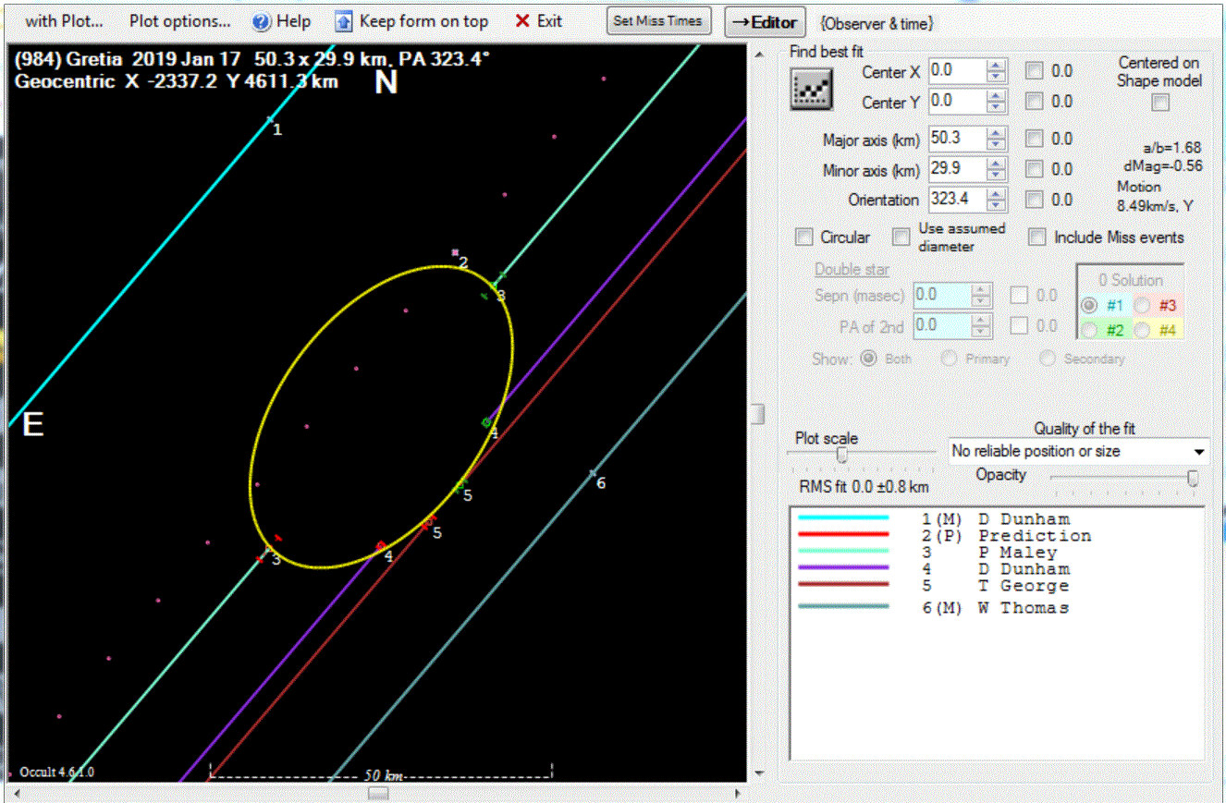
Task: Adjust Minor axis spinner arrows
Action: [996, 169]
